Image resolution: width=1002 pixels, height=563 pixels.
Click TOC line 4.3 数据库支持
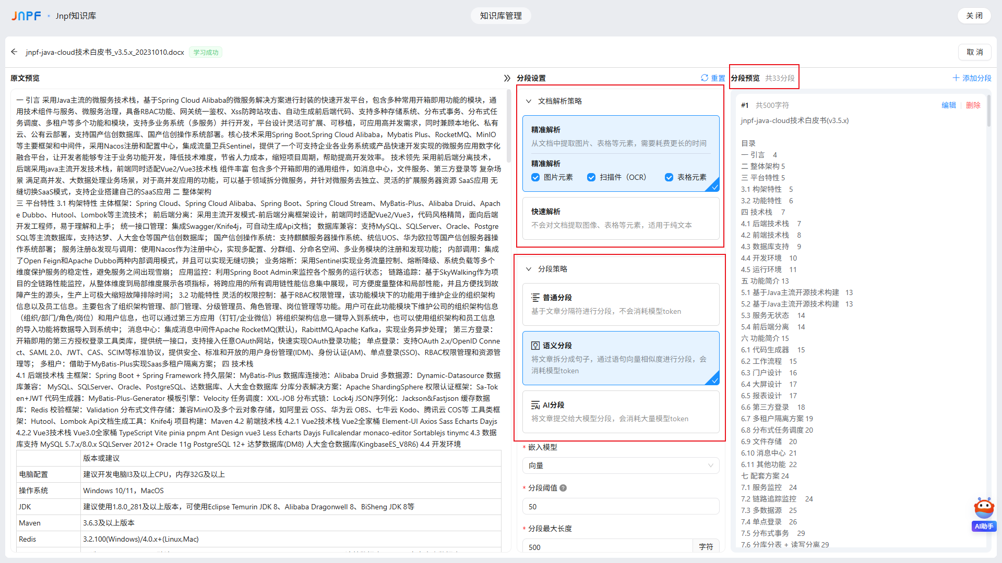pos(771,247)
